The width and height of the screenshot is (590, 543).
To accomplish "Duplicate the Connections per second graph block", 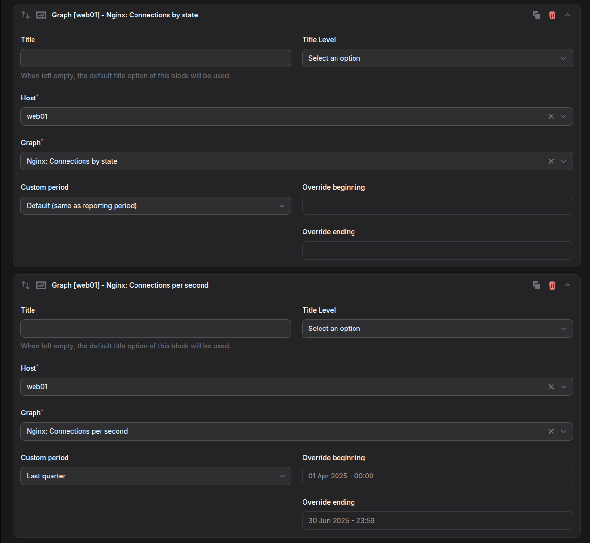I will point(537,285).
